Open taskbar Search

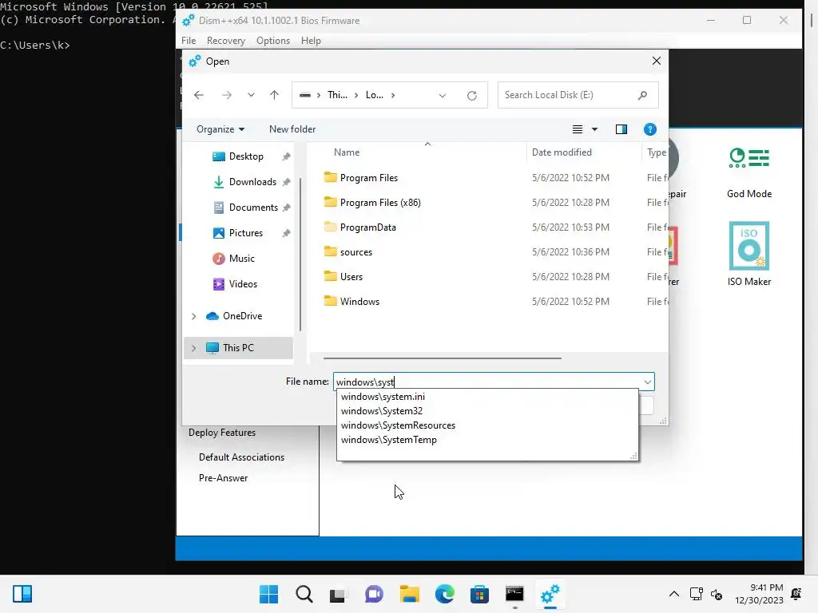pyautogui.click(x=304, y=594)
